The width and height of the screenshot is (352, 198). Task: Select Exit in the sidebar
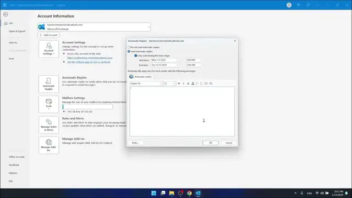[x=10, y=181]
